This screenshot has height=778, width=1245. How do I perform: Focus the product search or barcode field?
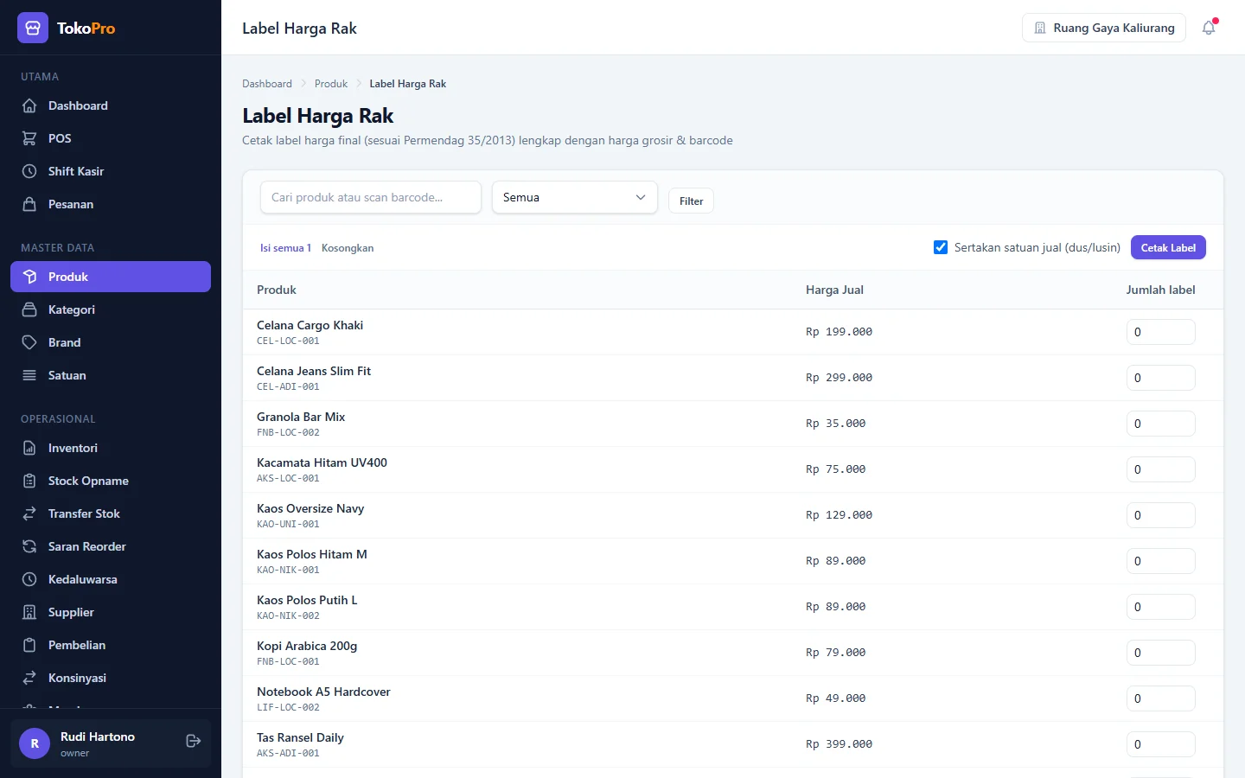371,197
